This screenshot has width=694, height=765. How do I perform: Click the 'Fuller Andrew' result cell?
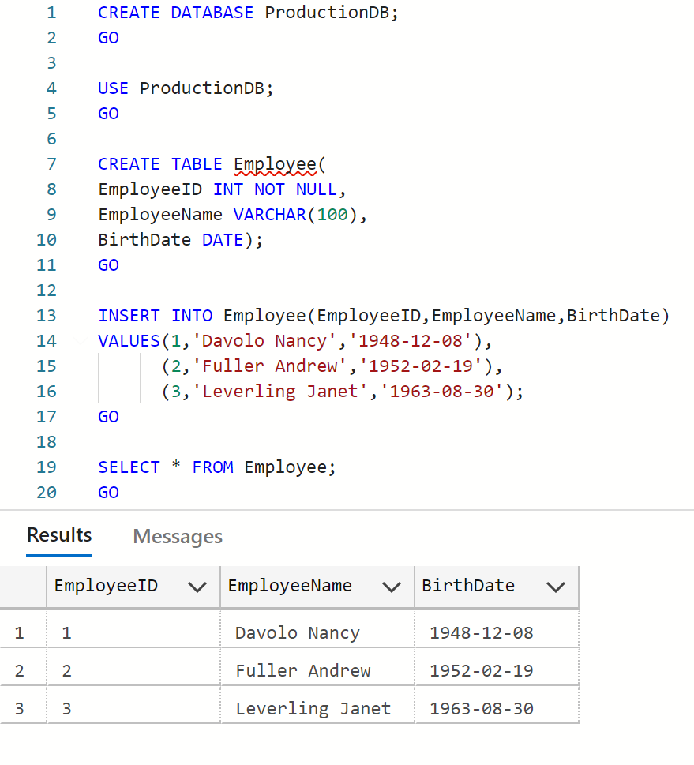pos(303,670)
